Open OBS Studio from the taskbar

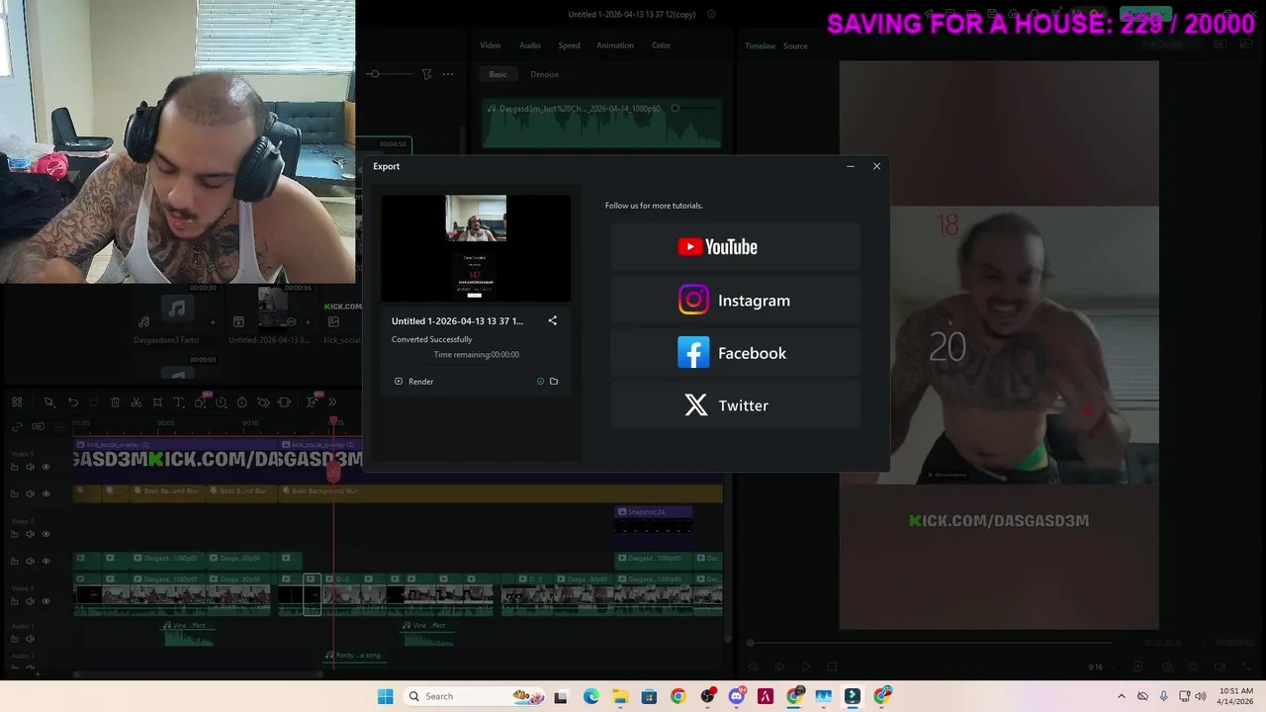pos(707,696)
